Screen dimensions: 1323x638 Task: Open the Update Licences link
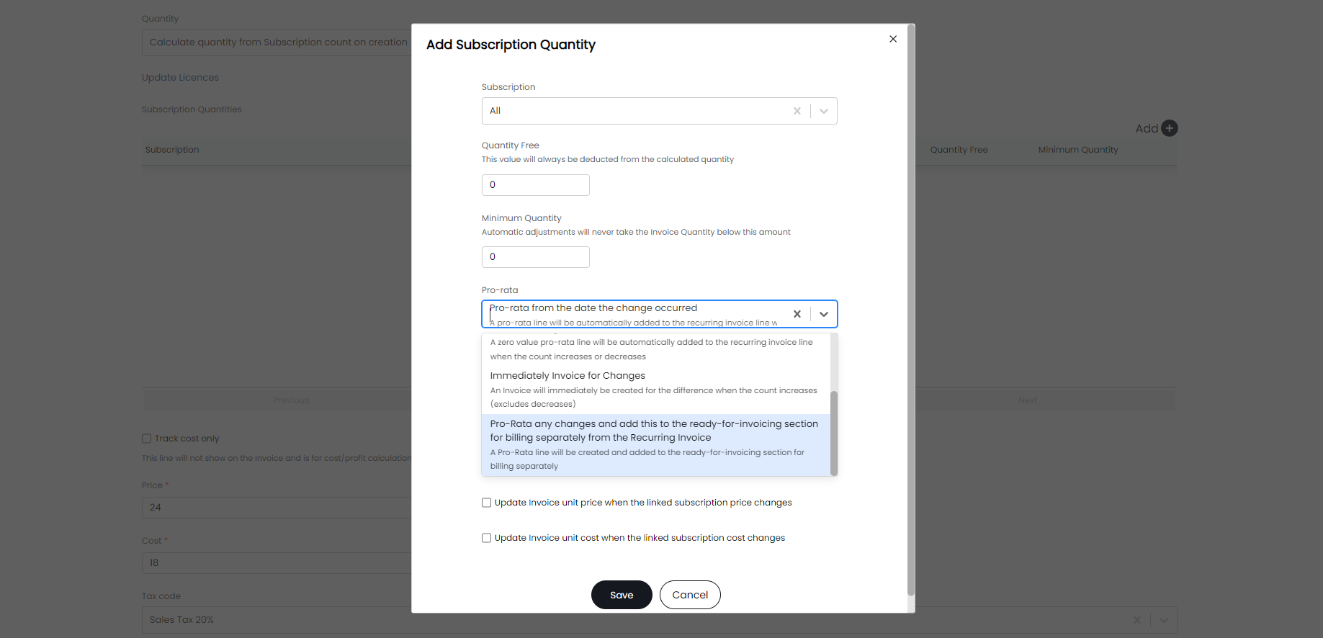pos(180,78)
